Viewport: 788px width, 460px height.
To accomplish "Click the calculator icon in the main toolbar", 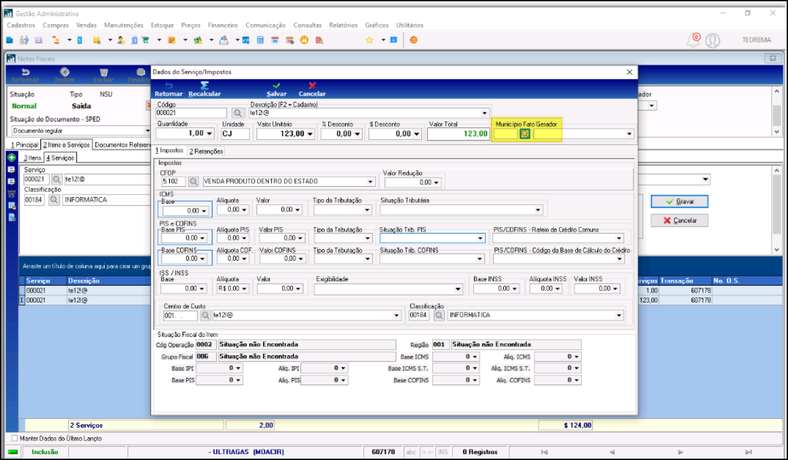I will click(x=260, y=40).
